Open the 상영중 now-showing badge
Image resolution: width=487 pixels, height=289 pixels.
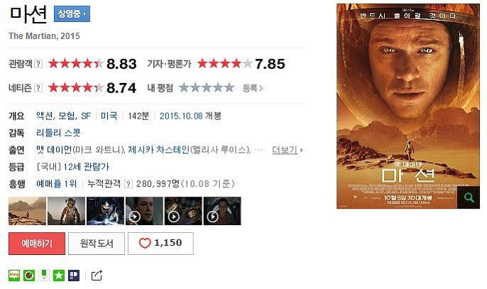(72, 13)
